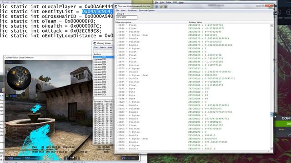
Task: Select the 0B50 Double row
Action: (x=193, y=38)
